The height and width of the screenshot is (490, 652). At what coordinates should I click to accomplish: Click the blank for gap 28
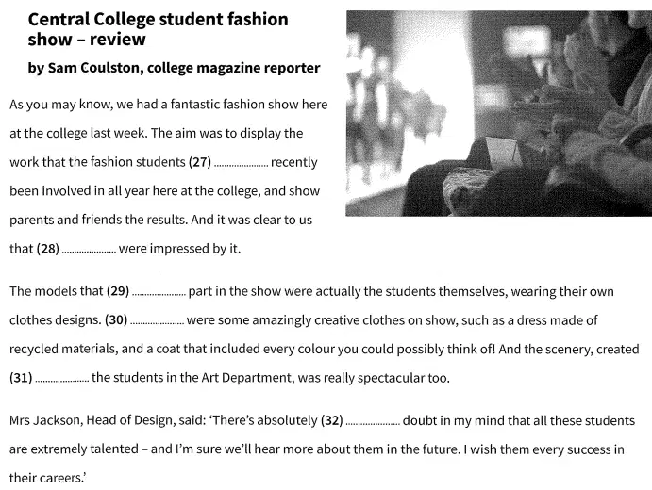pos(89,252)
